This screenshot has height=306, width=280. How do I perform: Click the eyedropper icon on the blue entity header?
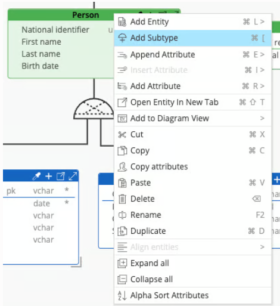[x=36, y=176]
